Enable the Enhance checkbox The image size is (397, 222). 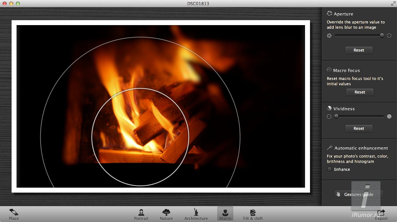coord(330,169)
